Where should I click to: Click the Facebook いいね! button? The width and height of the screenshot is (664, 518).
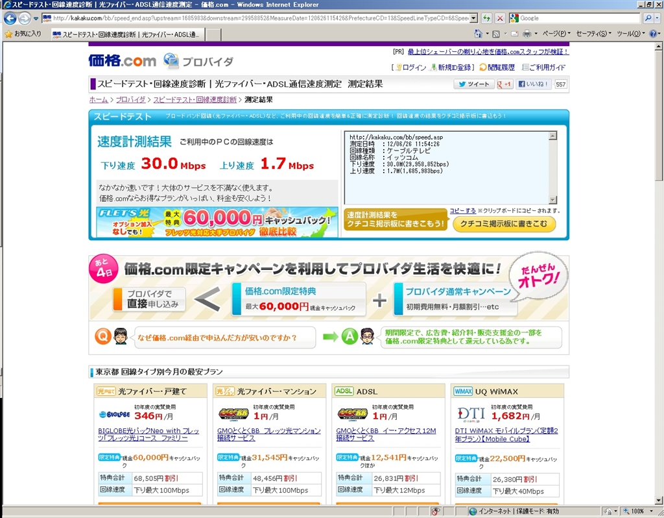(x=534, y=84)
